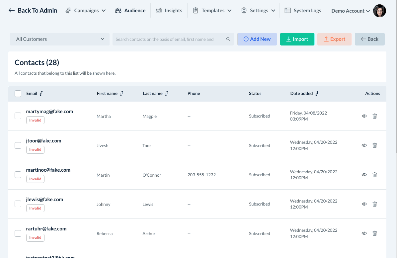The width and height of the screenshot is (397, 258).
Task: Open the Settings menu label
Action: click(259, 10)
